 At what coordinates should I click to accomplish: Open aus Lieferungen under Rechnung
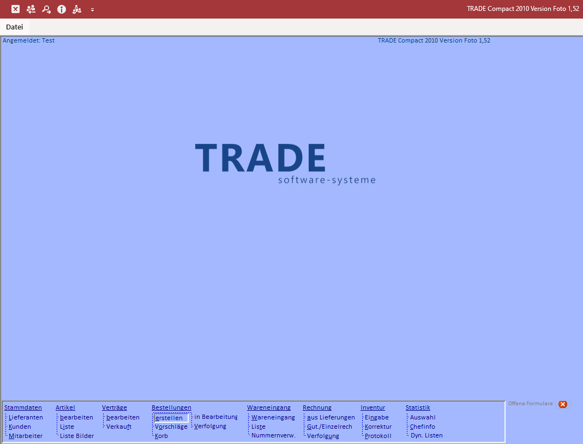[331, 417]
